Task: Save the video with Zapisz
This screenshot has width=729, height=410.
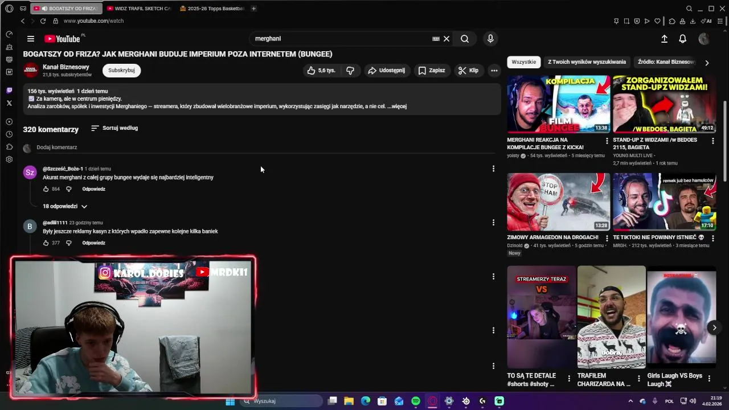Action: (431, 71)
